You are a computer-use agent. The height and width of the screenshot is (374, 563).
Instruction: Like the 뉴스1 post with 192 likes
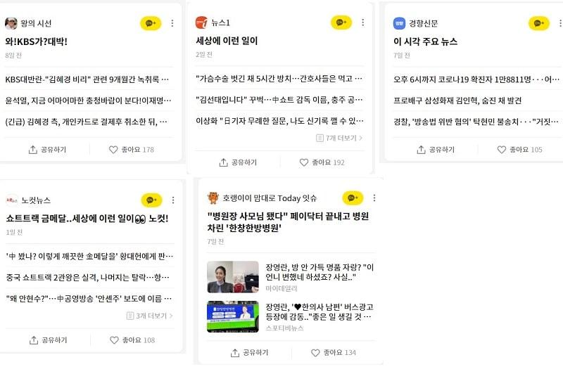(x=322, y=162)
